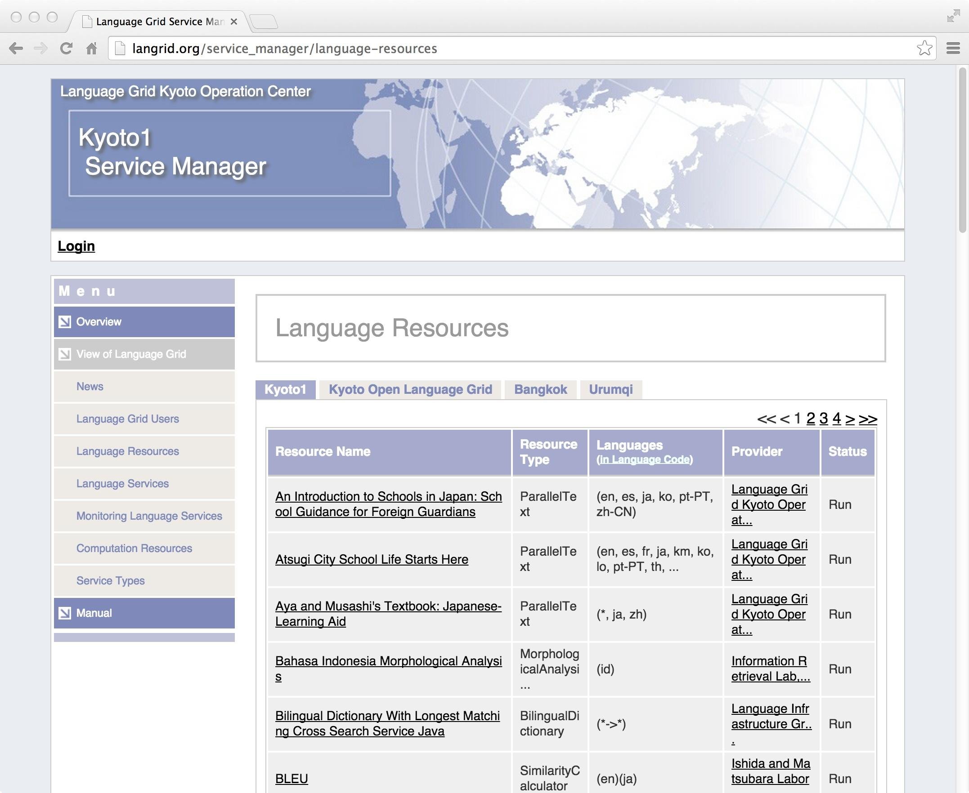The width and height of the screenshot is (969, 793).
Task: Navigate back using the browser back arrow
Action: (x=17, y=48)
